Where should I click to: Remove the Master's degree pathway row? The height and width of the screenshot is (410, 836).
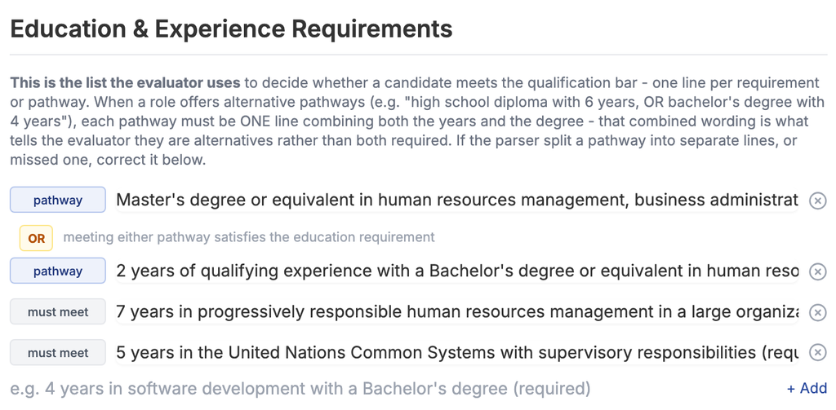[817, 201]
